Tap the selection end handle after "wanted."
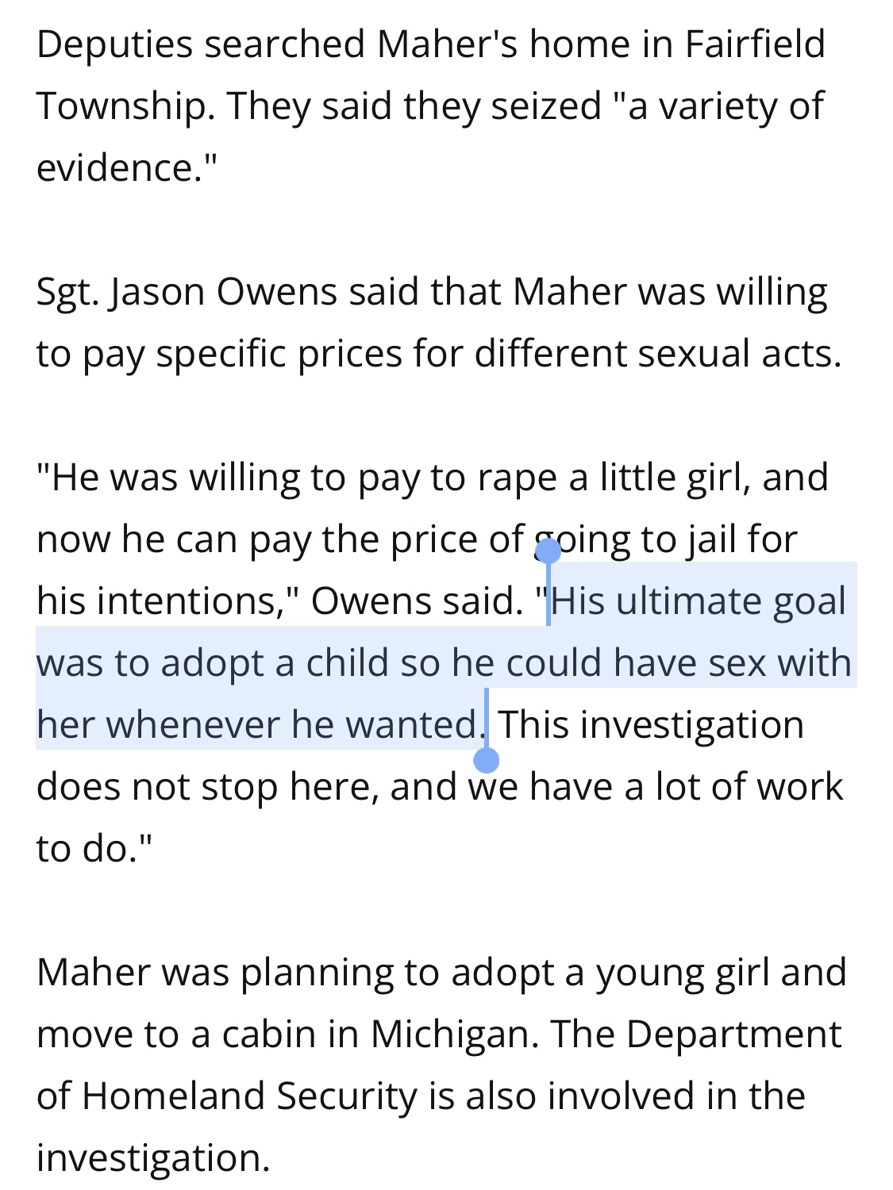Screen dimensions: 893x1190 pos(486,759)
